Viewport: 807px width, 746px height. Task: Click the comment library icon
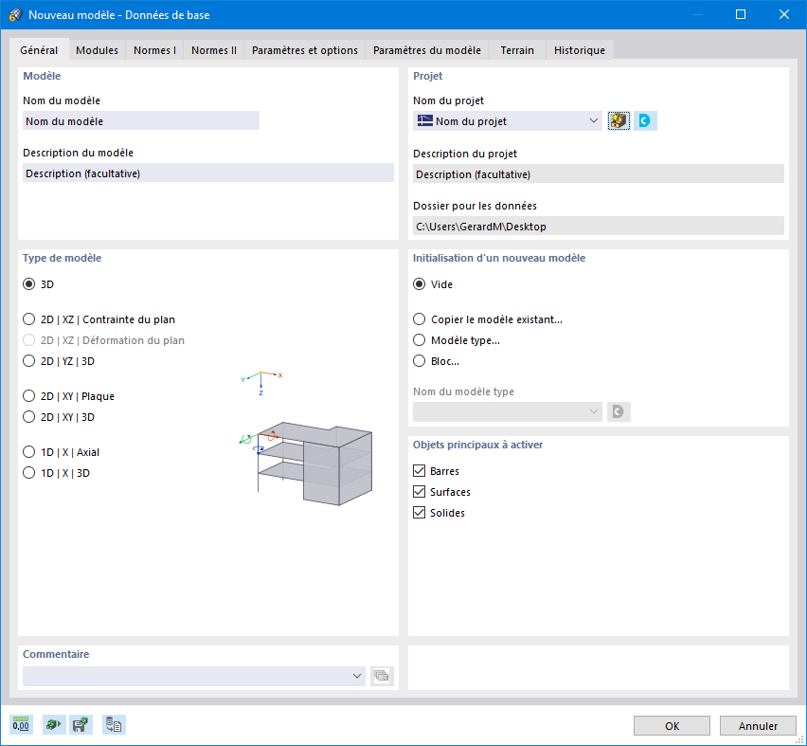tap(382, 676)
